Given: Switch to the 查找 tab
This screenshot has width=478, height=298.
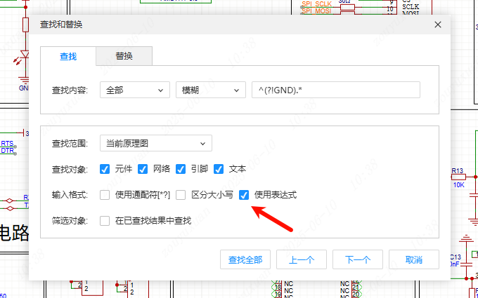Looking at the screenshot, I should tap(68, 56).
